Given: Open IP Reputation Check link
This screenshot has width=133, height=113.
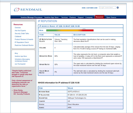Looking at the screenshot, I should click(x=22, y=42).
